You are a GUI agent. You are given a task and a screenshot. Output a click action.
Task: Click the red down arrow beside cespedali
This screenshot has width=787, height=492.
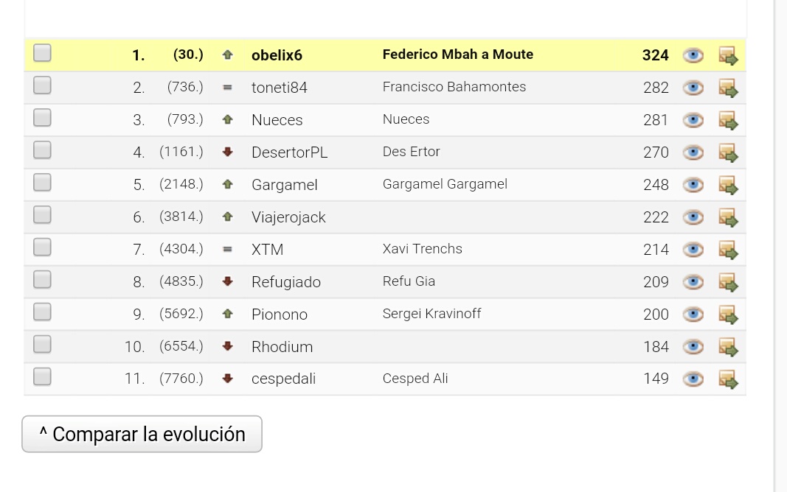pos(227,379)
